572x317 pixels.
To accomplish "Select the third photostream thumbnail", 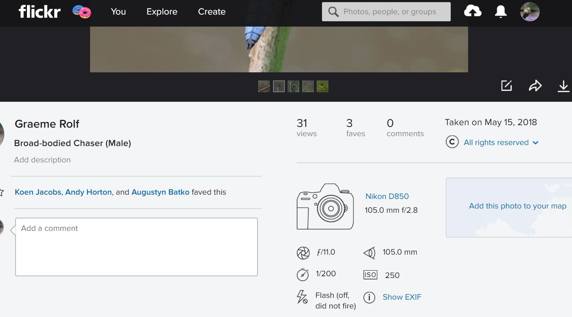I will [293, 86].
